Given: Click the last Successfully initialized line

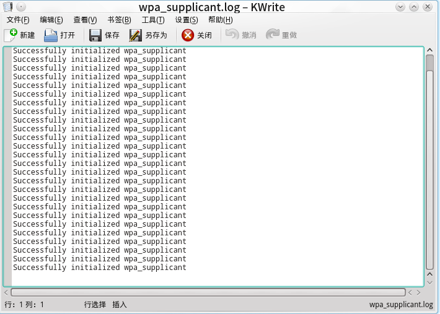Looking at the screenshot, I should point(100,268).
